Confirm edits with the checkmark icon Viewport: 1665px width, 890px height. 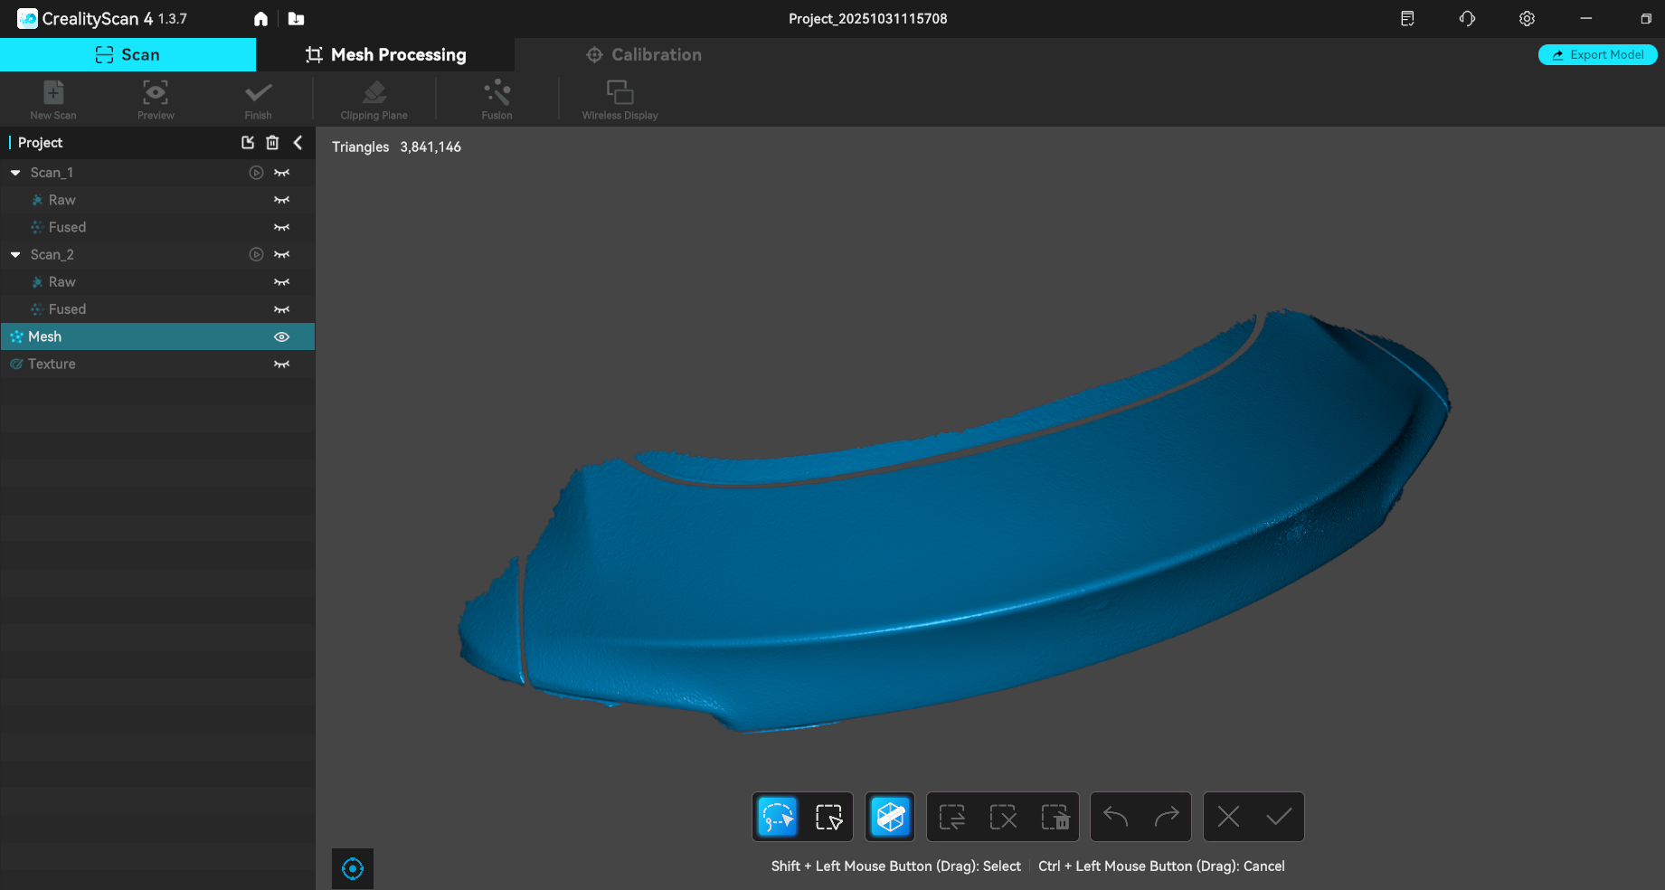[x=1279, y=817]
